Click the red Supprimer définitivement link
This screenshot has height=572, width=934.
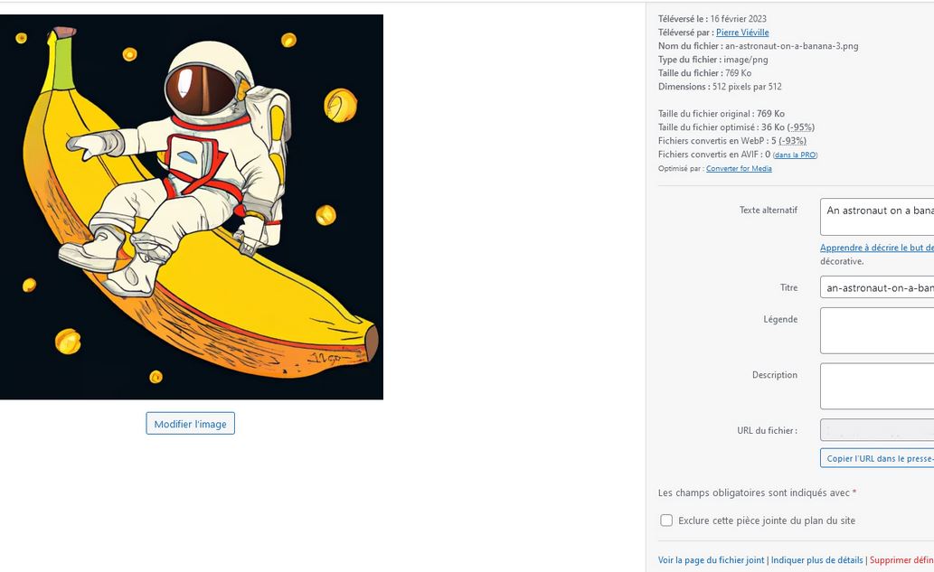pyautogui.click(x=901, y=560)
